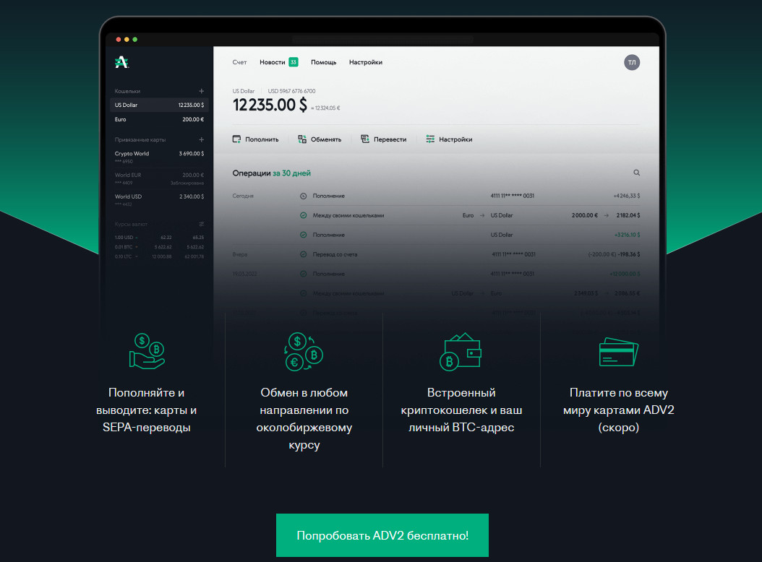Select the US Dollar wallet
762x562 pixels.
159,105
